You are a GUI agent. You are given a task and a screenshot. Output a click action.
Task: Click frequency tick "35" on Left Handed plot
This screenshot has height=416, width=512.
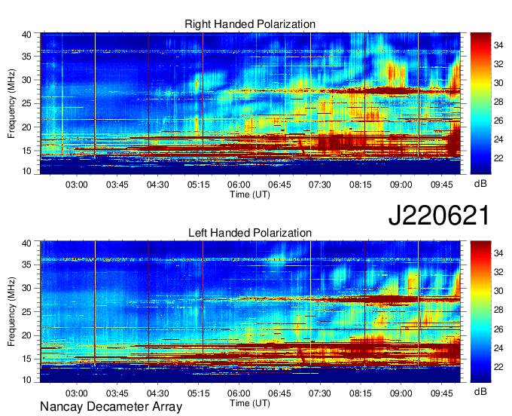[x=27, y=265]
